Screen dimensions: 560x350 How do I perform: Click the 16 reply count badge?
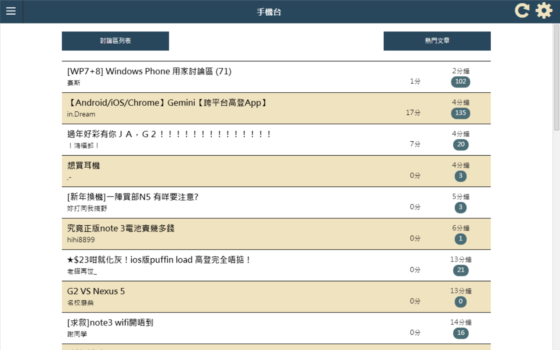click(461, 333)
